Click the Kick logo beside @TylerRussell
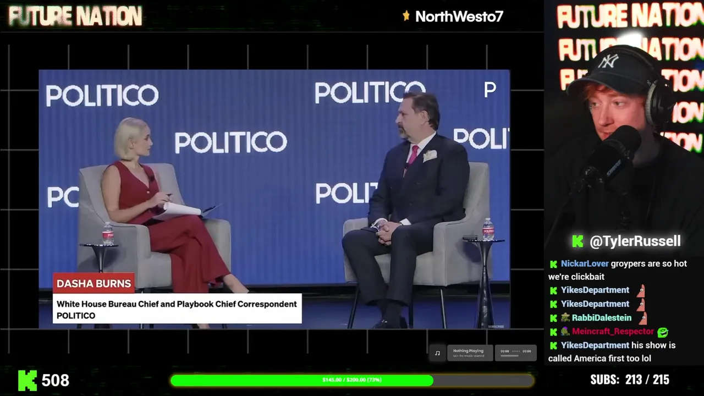The image size is (704, 396). (577, 241)
